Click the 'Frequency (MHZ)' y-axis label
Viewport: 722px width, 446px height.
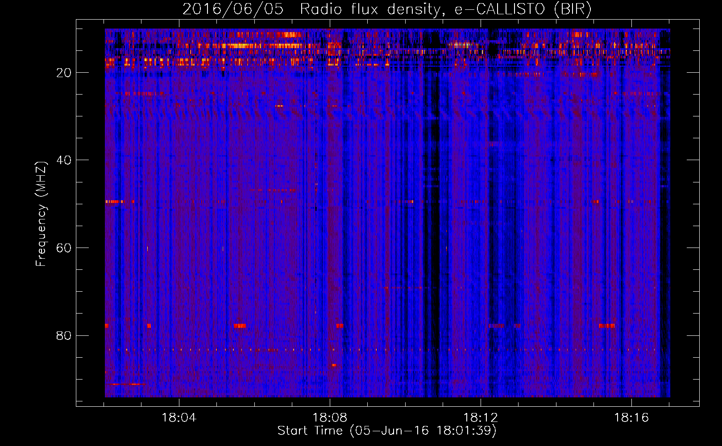(x=41, y=214)
